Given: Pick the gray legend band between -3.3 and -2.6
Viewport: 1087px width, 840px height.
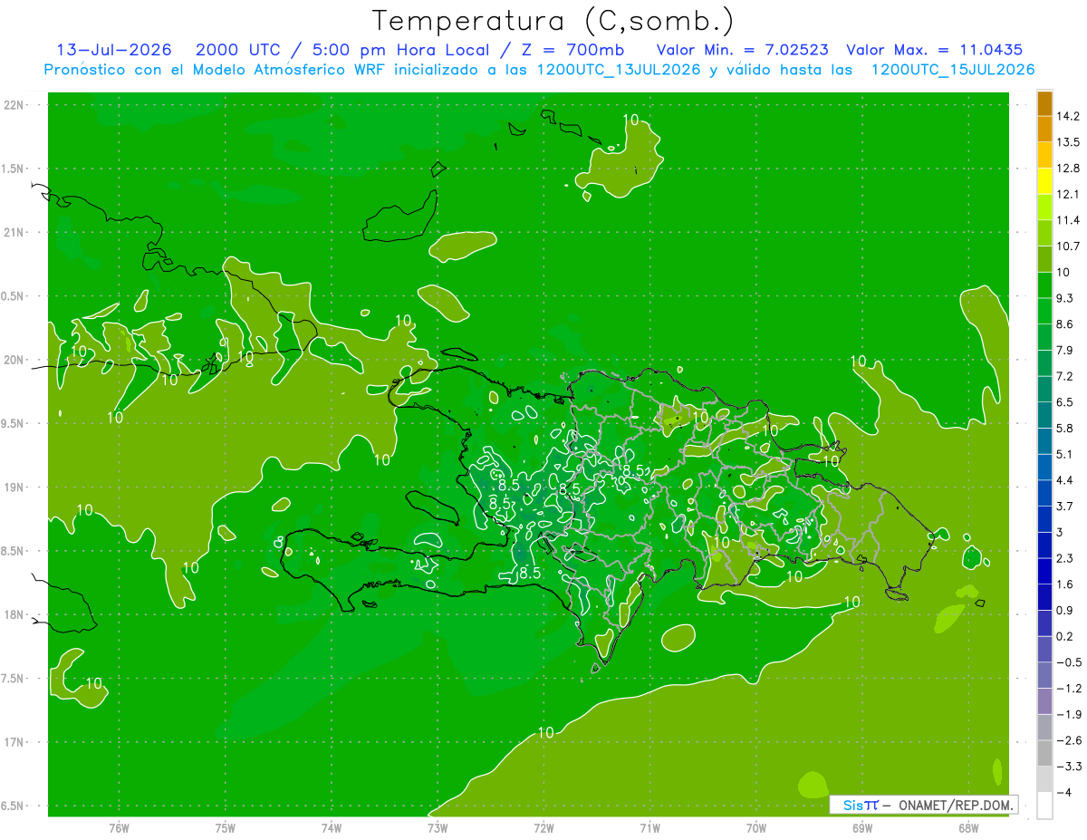Looking at the screenshot, I should [x=1044, y=753].
